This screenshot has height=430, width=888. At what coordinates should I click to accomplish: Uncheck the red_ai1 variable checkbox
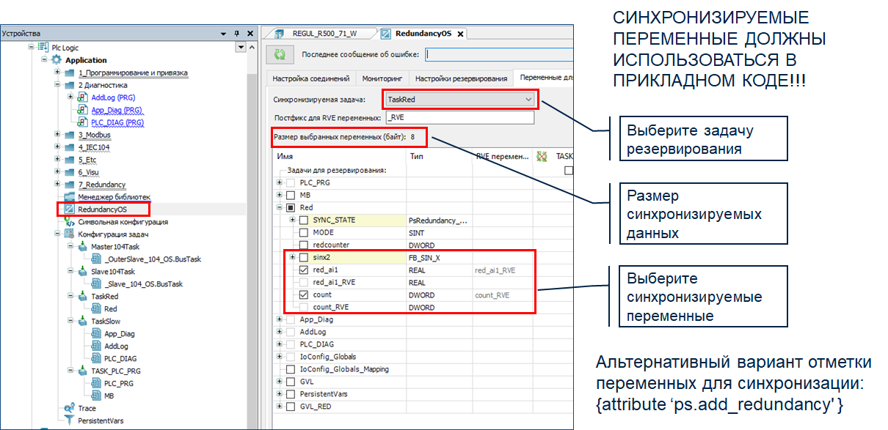[x=304, y=270]
